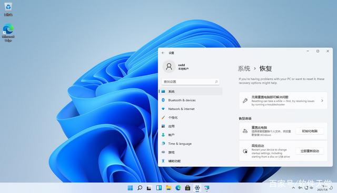Viewport: 337px width, 193px height.
Task: Click the wrench icon on troubleshooter card
Action: click(x=245, y=100)
